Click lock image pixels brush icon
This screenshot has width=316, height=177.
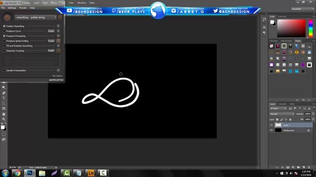pyautogui.click(x=281, y=119)
